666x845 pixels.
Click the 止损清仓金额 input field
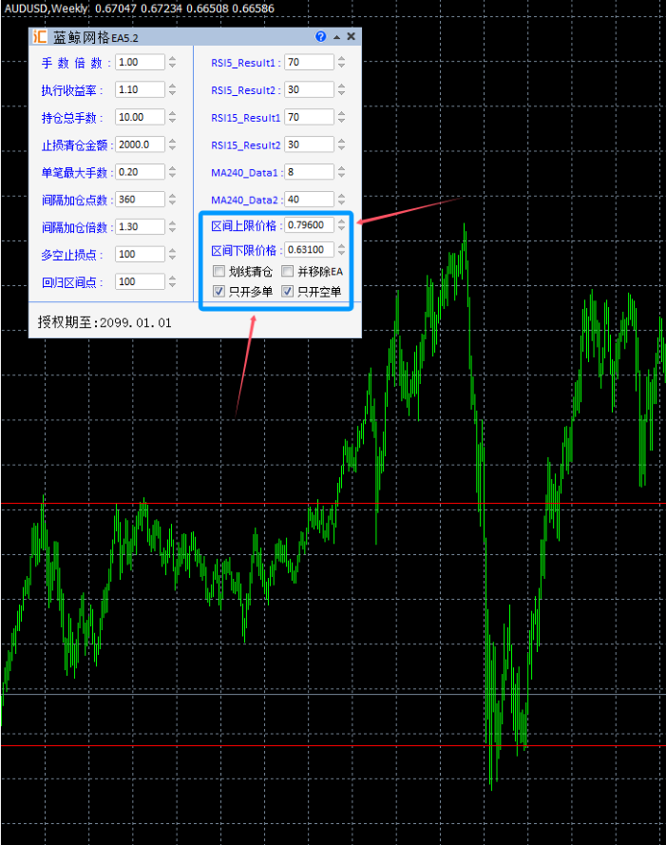point(139,145)
